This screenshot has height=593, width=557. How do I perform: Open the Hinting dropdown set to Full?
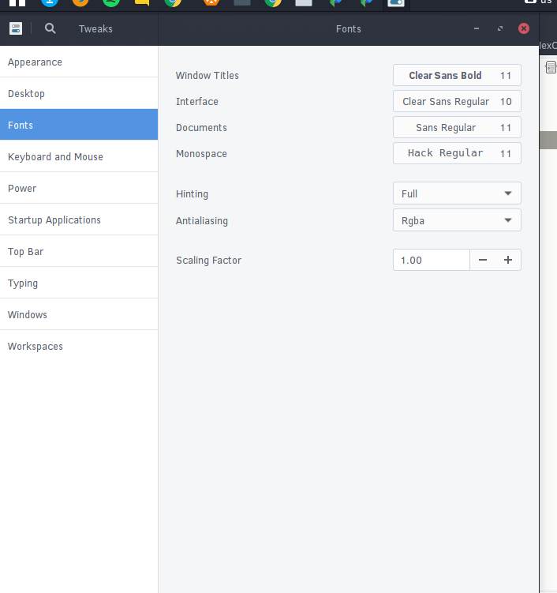click(457, 193)
